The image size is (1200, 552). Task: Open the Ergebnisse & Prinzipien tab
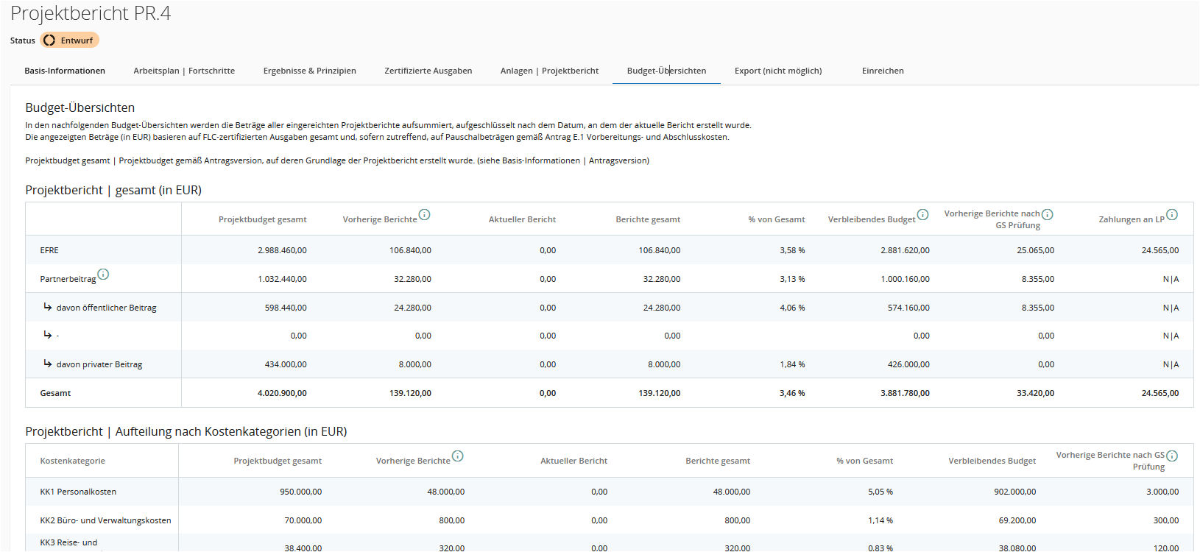[x=309, y=71]
